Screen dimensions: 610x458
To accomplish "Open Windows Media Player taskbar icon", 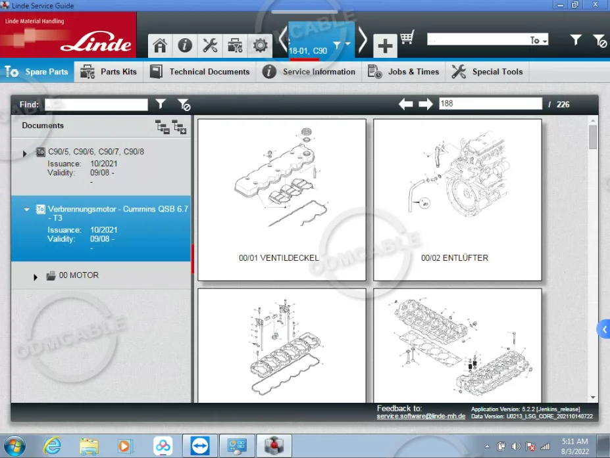I will click(125, 446).
